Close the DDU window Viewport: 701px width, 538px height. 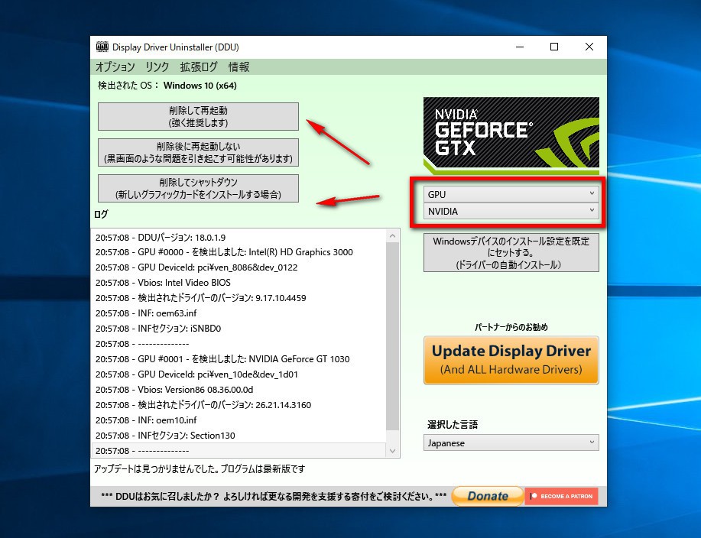(589, 47)
